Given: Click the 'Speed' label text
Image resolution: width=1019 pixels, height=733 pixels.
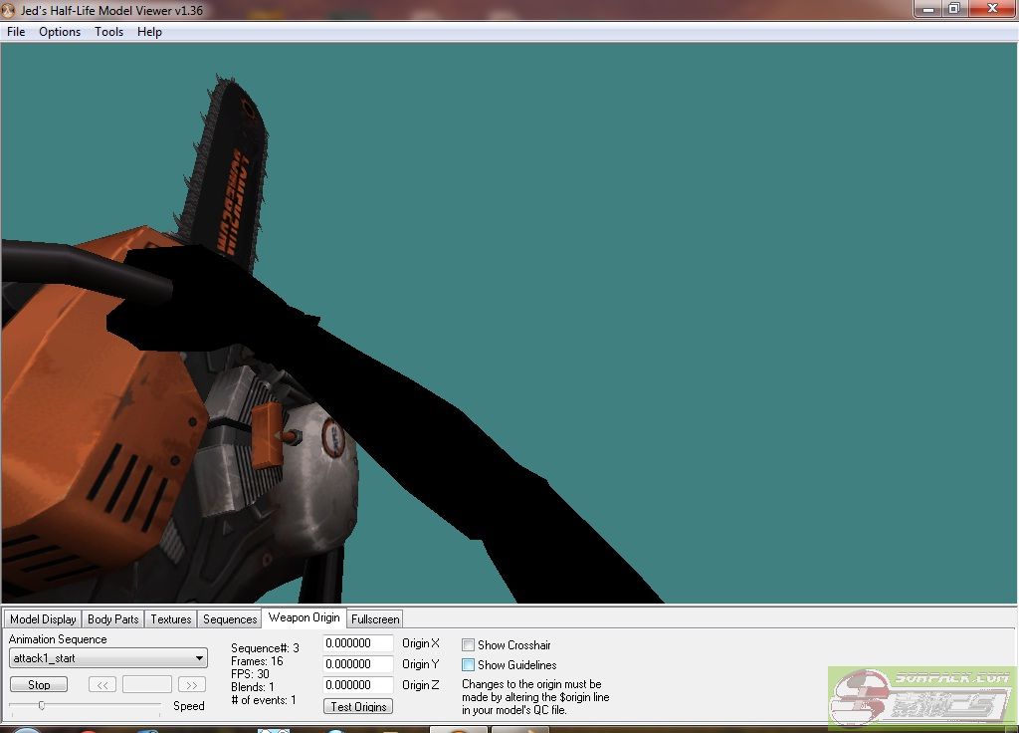Looking at the screenshot, I should coord(189,706).
